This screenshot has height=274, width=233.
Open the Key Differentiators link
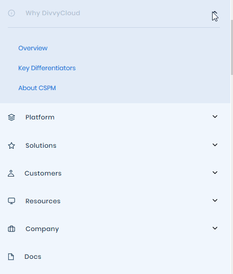tap(47, 68)
